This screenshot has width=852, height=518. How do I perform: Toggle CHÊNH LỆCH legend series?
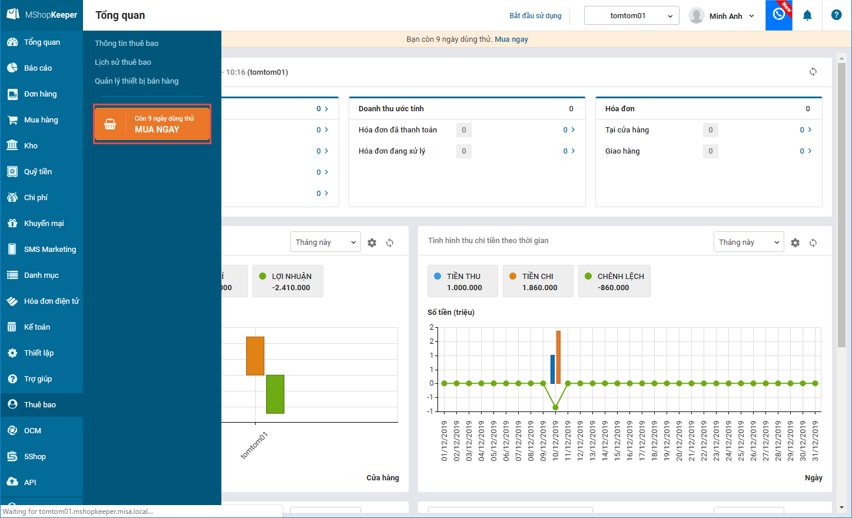[614, 281]
